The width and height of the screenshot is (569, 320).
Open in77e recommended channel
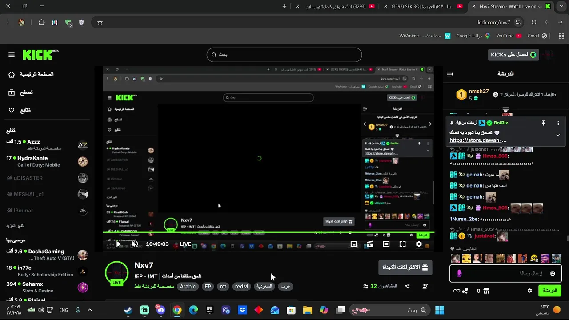(x=47, y=271)
